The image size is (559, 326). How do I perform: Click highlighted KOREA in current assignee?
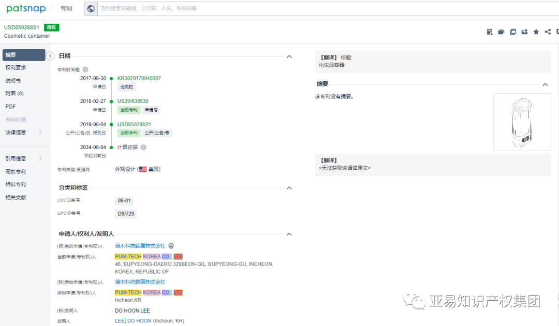pos(152,257)
